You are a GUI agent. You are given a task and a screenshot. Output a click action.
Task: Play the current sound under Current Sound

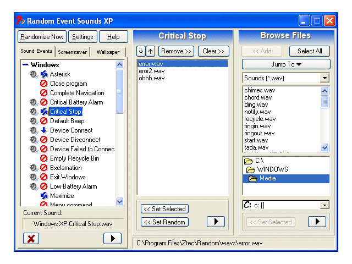tap(112, 238)
